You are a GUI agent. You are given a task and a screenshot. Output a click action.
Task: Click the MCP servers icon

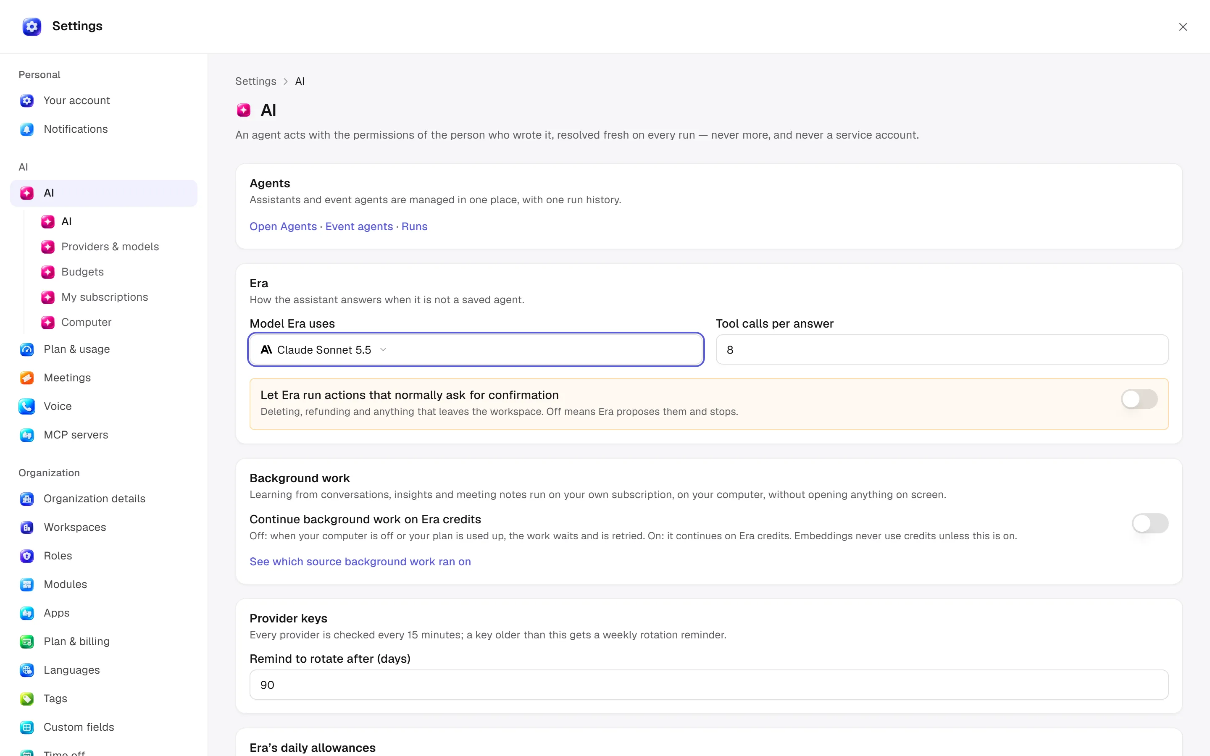[27, 435]
